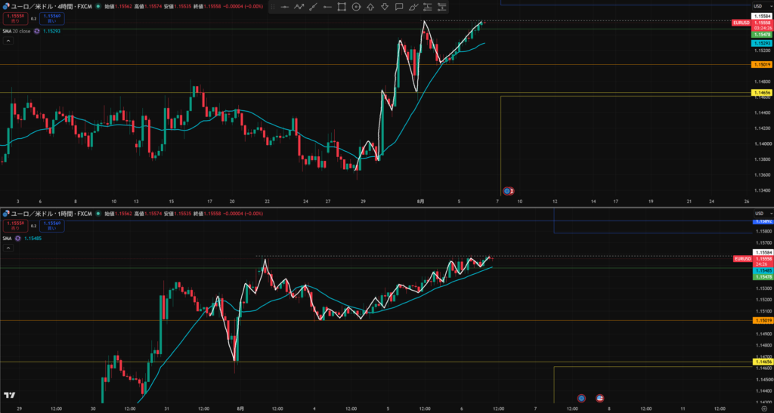
Task: Select the polyline path drawing tool
Action: 299,7
